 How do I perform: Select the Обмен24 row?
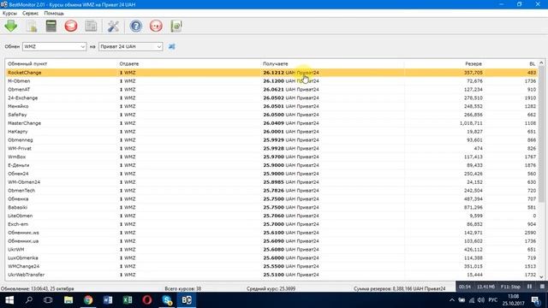(x=272, y=174)
